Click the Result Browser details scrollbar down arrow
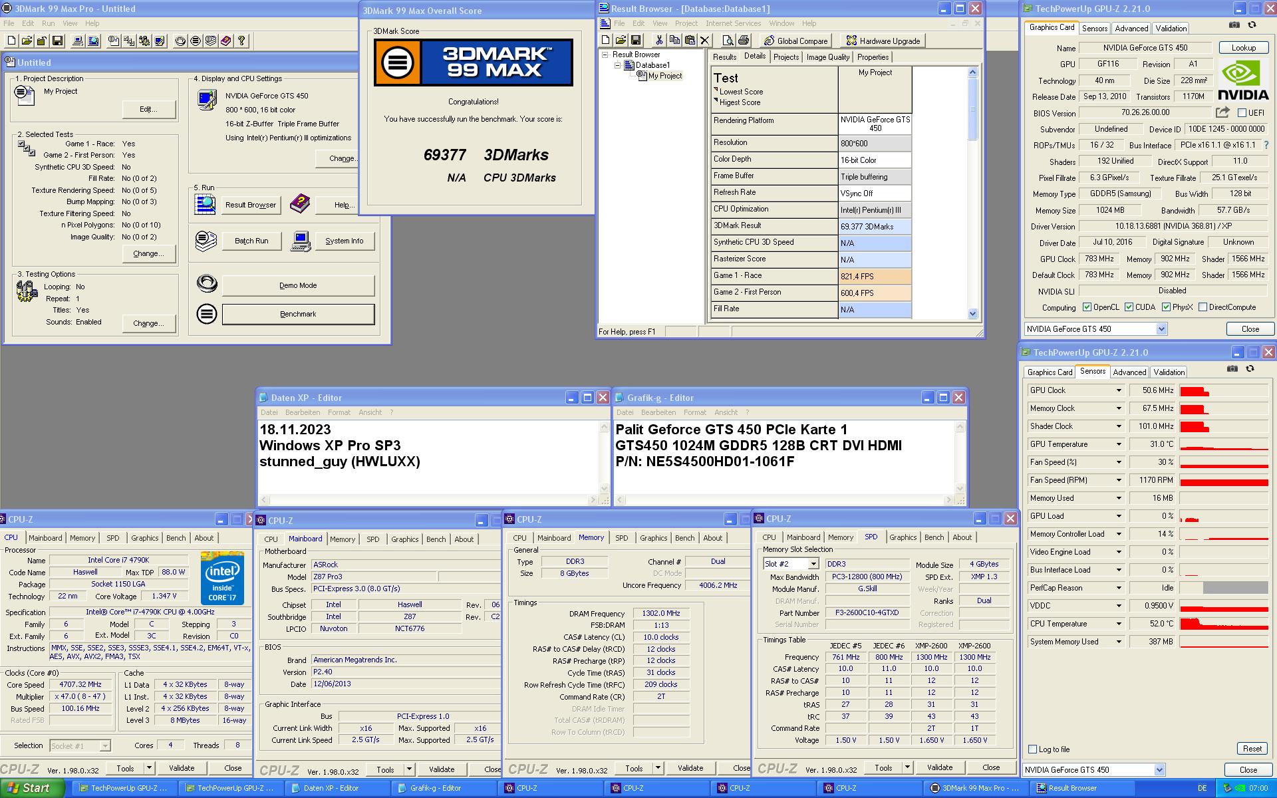Image resolution: width=1277 pixels, height=798 pixels. point(972,314)
